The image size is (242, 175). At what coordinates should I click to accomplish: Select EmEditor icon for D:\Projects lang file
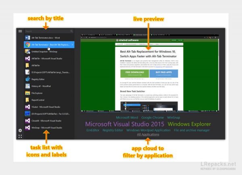coord(27,72)
